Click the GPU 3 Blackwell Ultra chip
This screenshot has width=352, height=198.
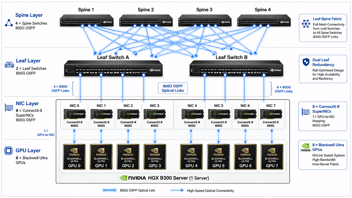click(155, 157)
